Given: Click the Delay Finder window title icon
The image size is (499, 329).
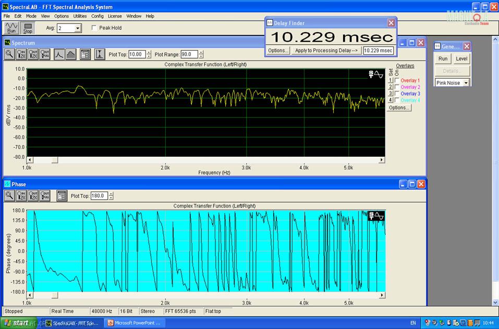Looking at the screenshot, I should (270, 23).
